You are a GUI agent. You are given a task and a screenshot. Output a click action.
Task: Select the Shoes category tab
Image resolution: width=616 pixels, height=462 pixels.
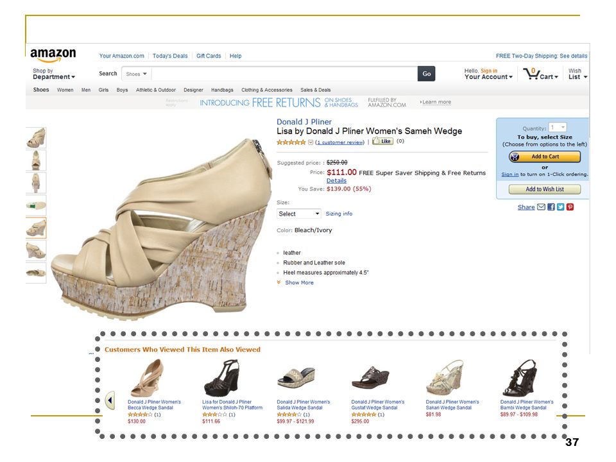[x=41, y=90]
